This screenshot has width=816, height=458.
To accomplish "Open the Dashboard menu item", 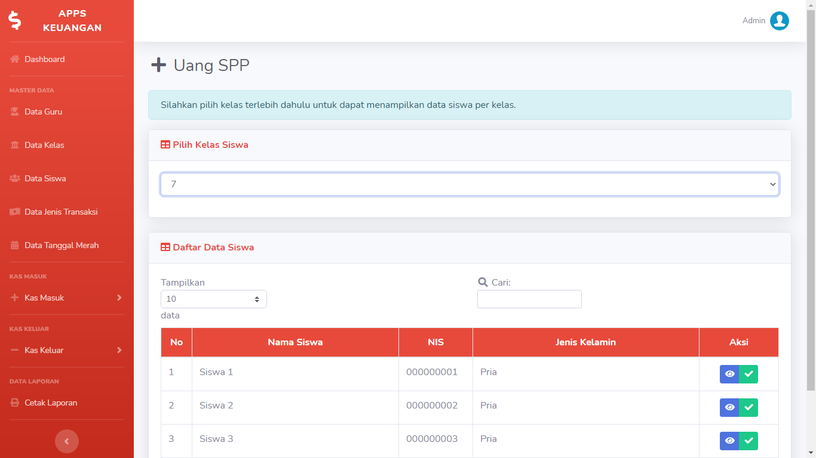I will [67, 59].
